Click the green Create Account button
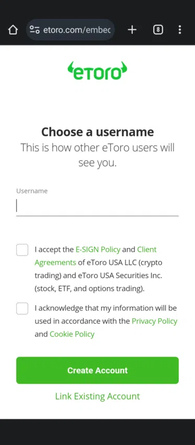The width and height of the screenshot is (195, 445). pyautogui.click(x=97, y=370)
